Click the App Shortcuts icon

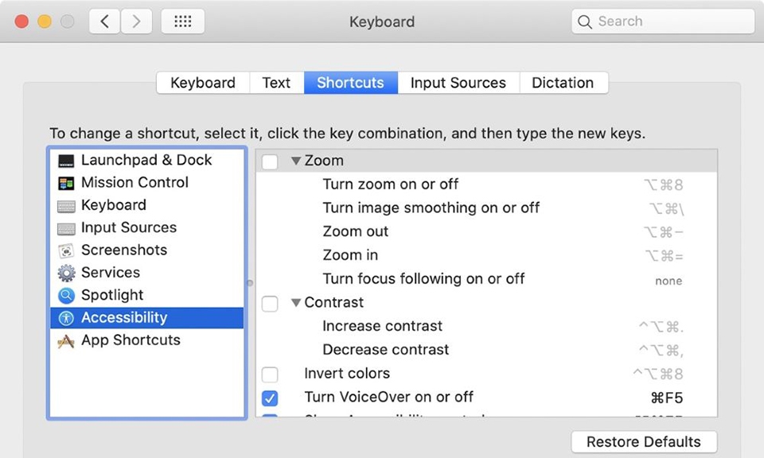(66, 340)
